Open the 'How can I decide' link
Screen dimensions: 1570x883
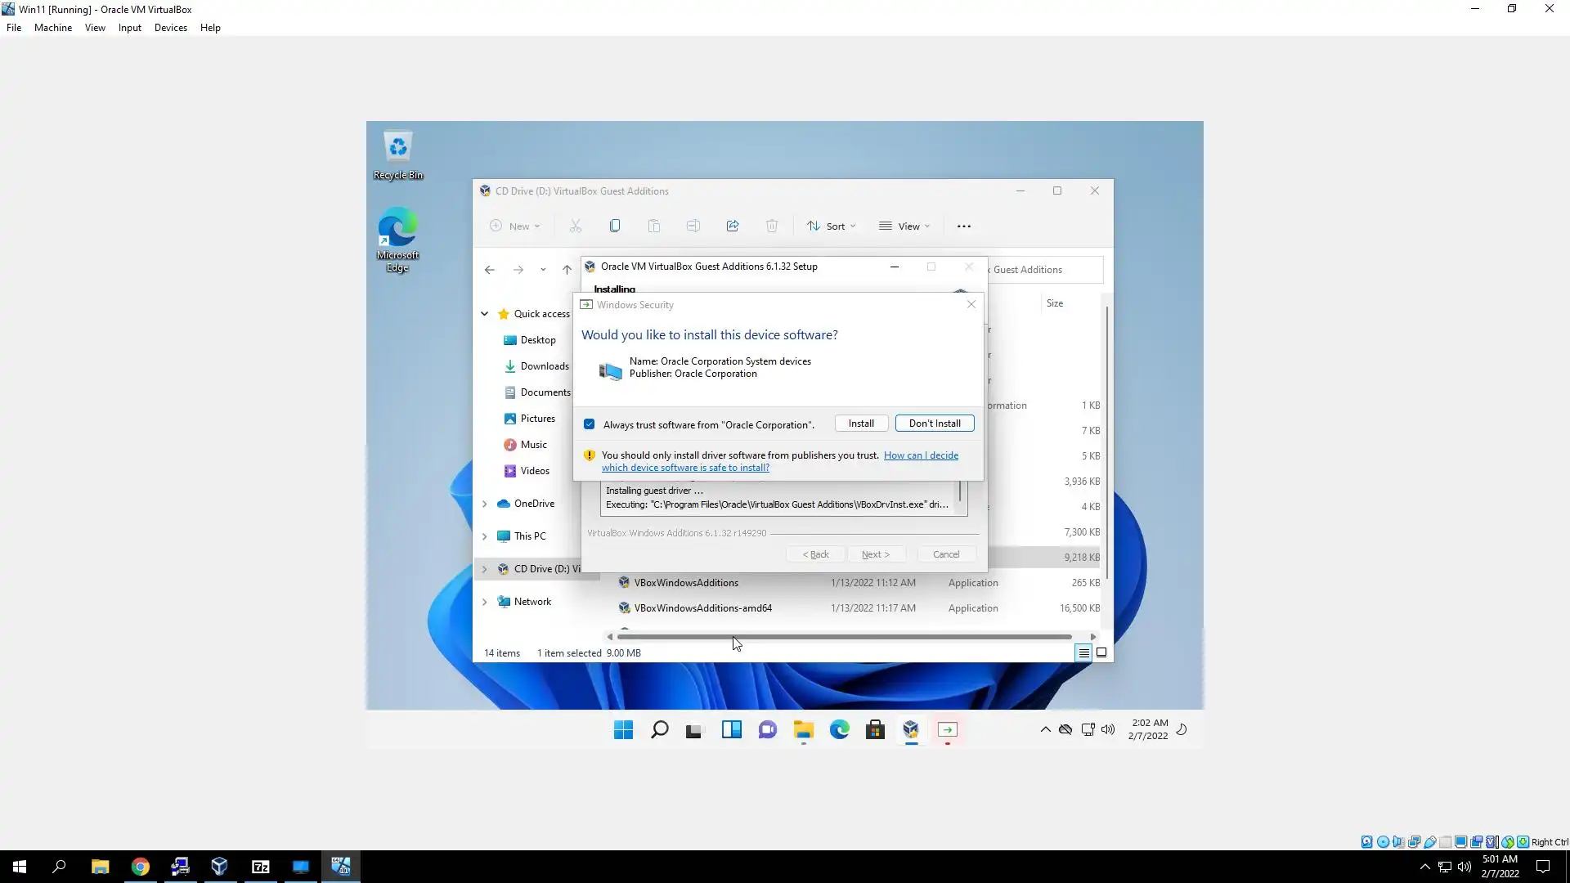(920, 455)
